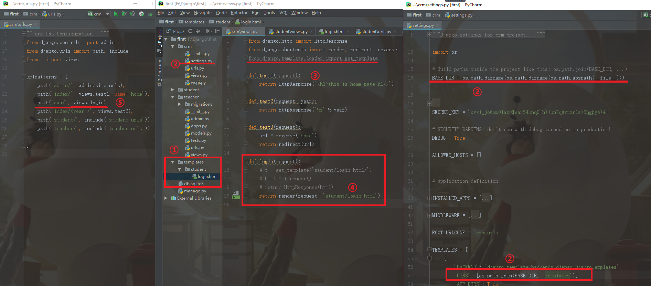
Task: Expand folded INSTALLED_APPS list in settings.py
Action: (x=429, y=198)
